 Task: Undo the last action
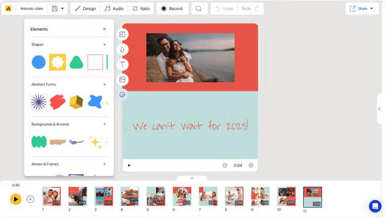(224, 9)
